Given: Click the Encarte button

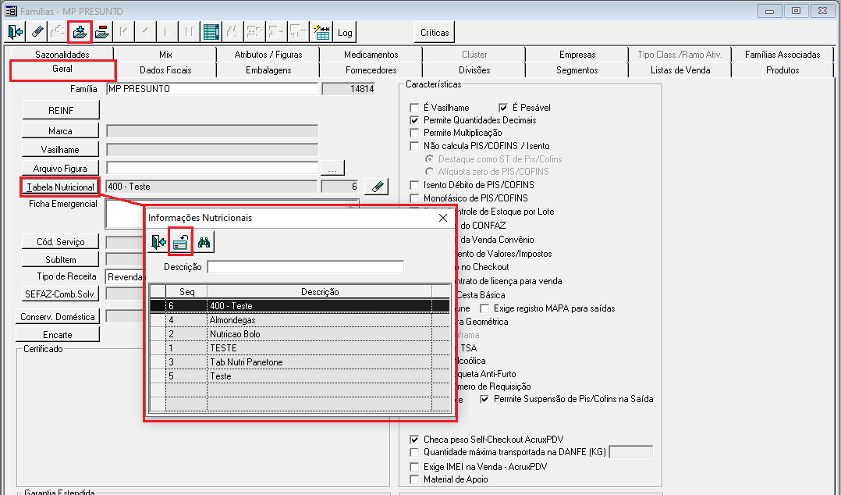Looking at the screenshot, I should [58, 334].
